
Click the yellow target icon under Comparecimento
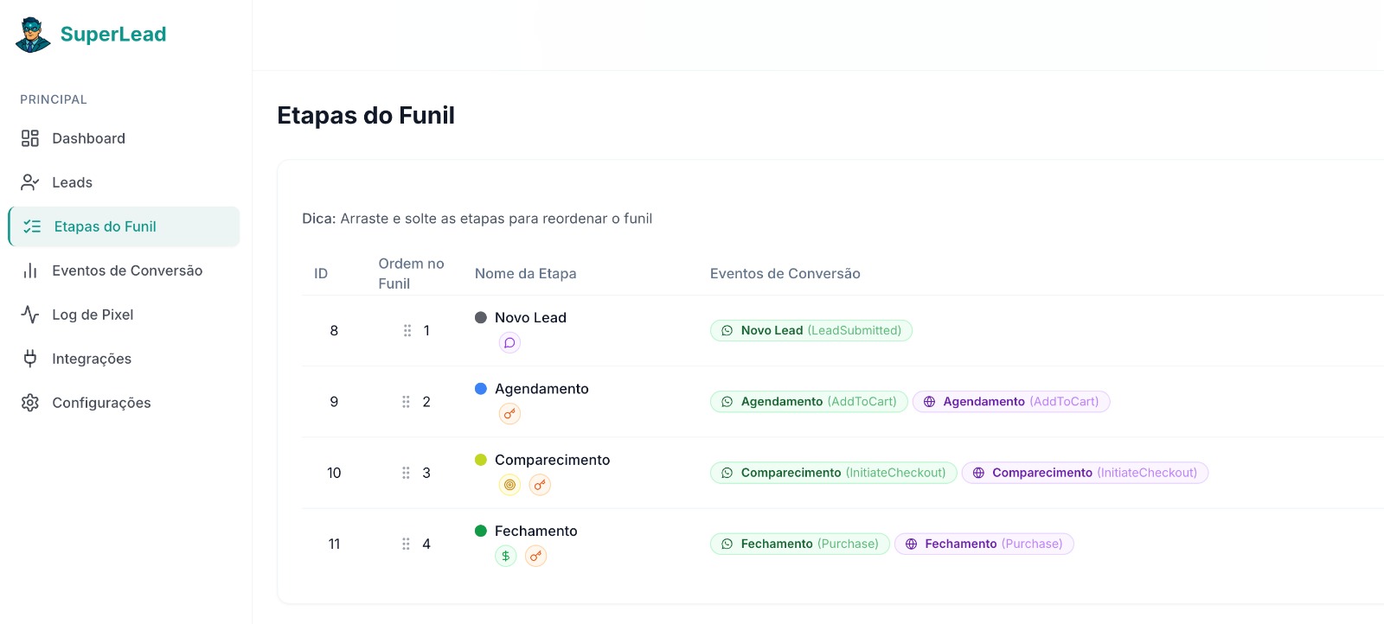click(x=509, y=485)
